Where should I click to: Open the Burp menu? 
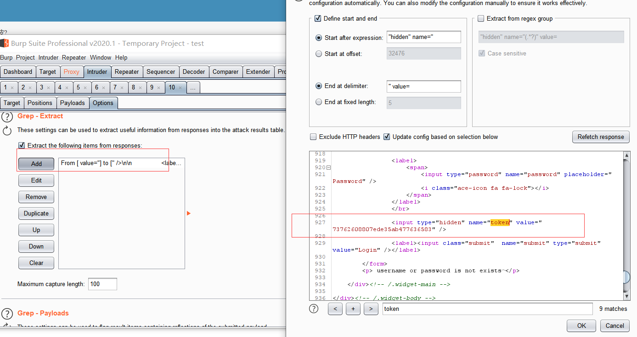click(x=6, y=57)
